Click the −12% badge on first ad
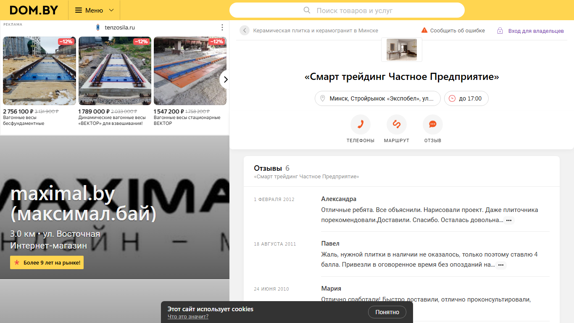 [66, 42]
